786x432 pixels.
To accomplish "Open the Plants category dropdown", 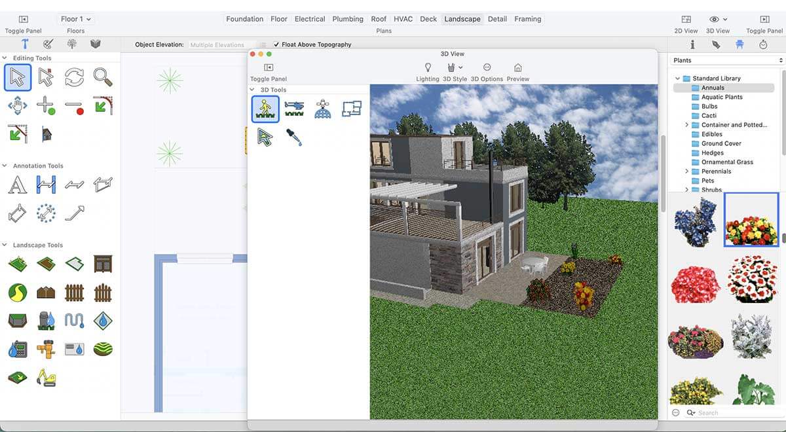I will click(x=727, y=60).
